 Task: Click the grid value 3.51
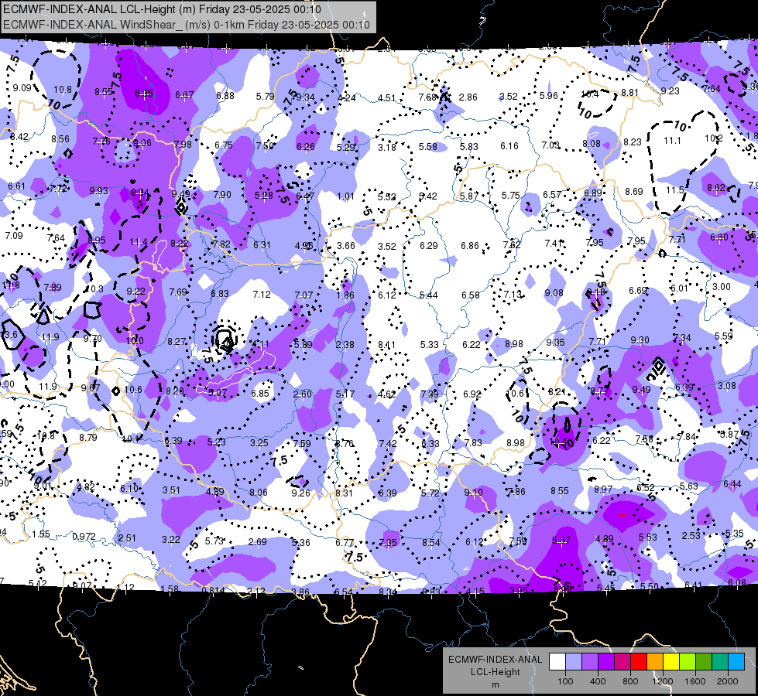click(x=171, y=490)
